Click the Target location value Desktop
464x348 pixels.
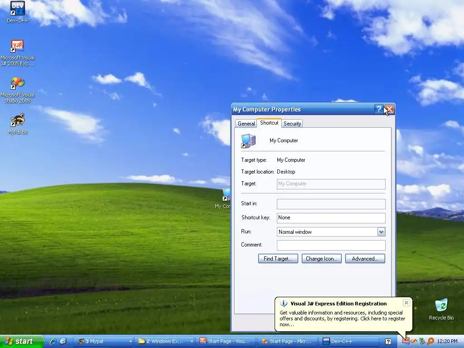(x=286, y=172)
